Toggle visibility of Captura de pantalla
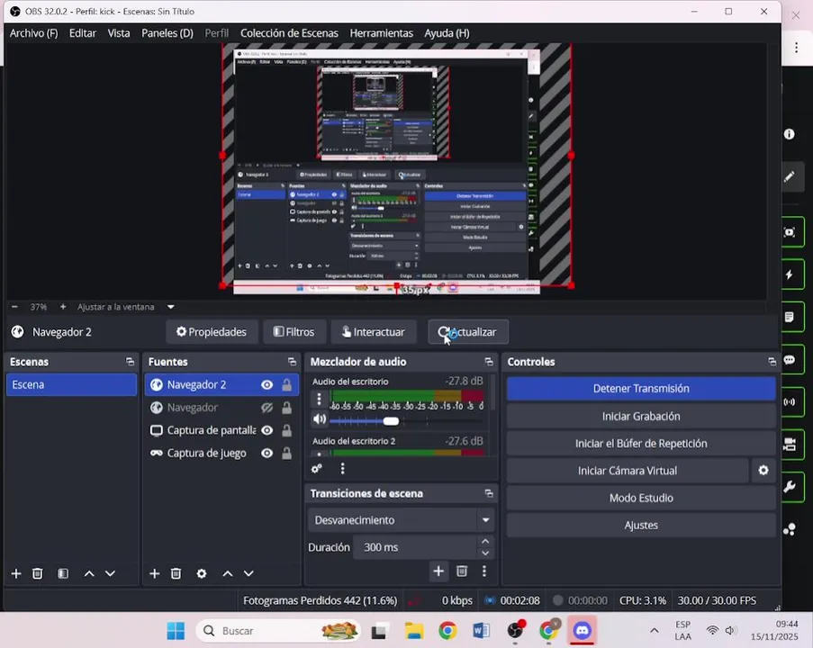Image resolution: width=813 pixels, height=648 pixels. tap(267, 430)
